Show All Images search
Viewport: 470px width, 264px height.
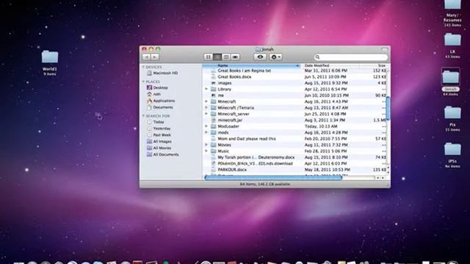pos(159,142)
